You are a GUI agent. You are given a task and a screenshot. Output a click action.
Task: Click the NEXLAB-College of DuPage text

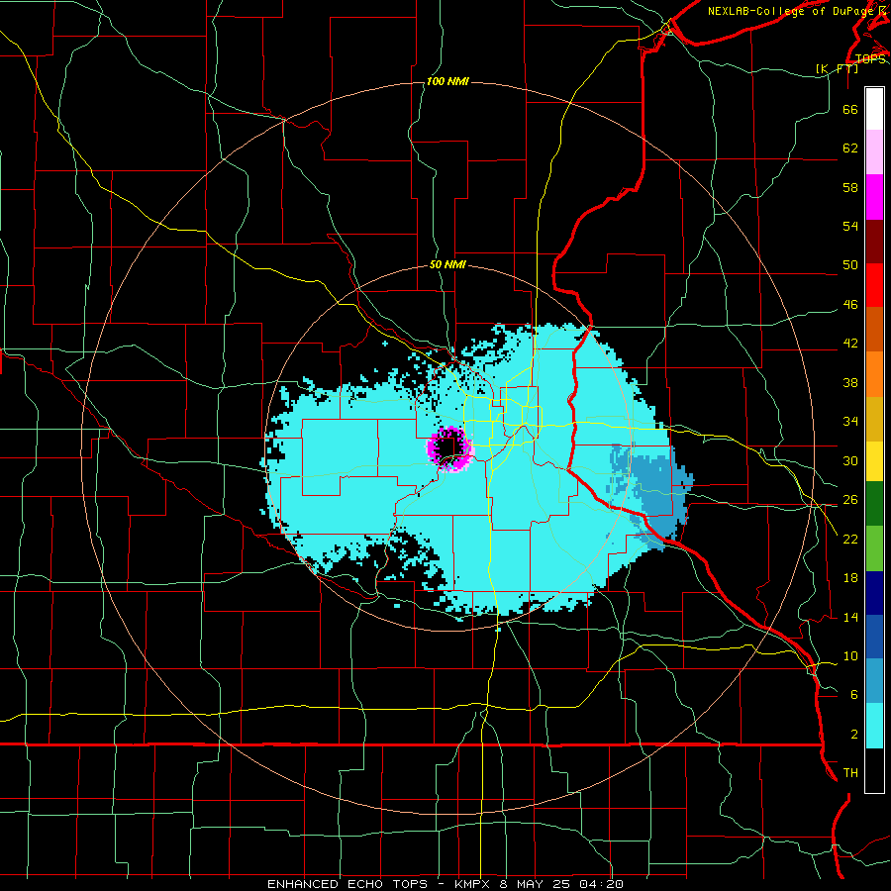pos(790,11)
